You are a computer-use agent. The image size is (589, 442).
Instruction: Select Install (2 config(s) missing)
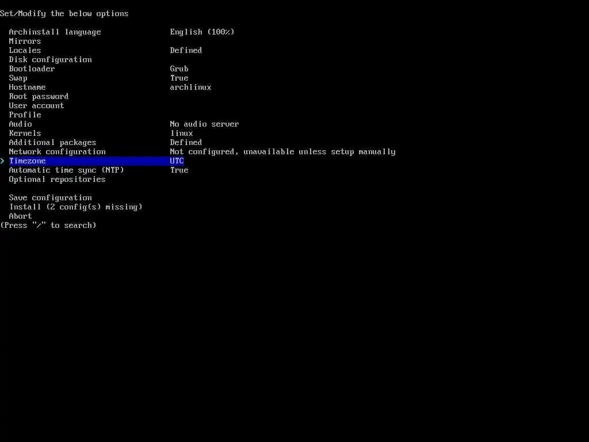tap(75, 207)
